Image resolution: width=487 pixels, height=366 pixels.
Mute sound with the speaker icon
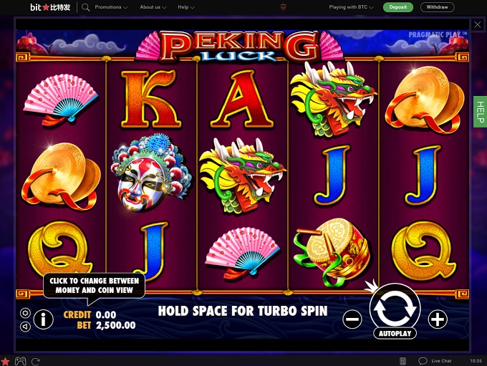click(x=25, y=326)
